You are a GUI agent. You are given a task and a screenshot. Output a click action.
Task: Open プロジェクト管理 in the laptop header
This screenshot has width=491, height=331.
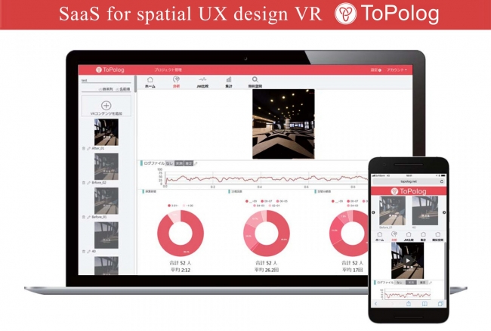click(168, 70)
